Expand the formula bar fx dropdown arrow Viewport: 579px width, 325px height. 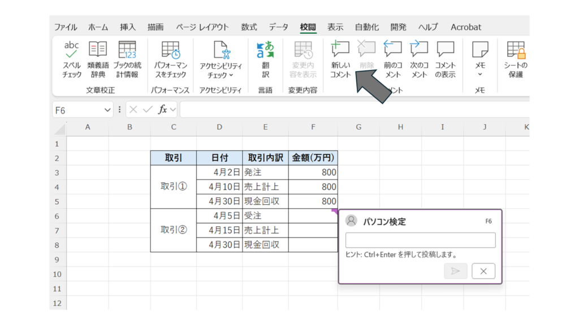click(173, 110)
